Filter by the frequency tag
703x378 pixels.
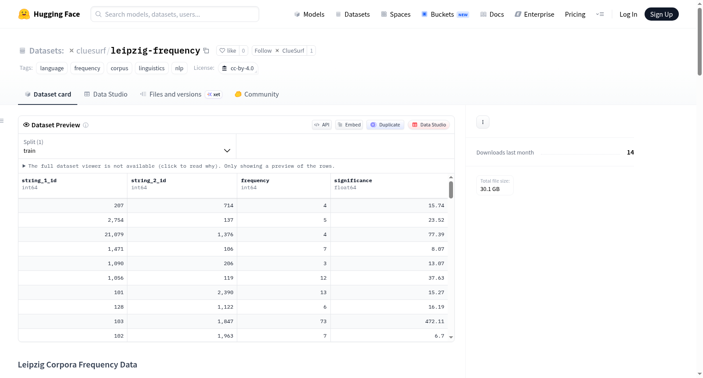[x=87, y=68]
